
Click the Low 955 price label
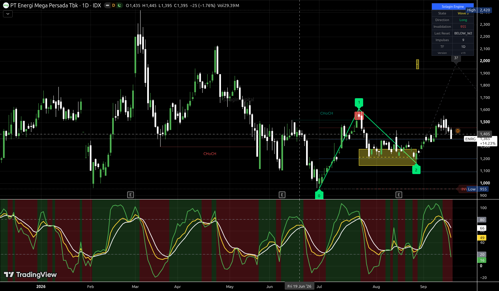coord(477,189)
